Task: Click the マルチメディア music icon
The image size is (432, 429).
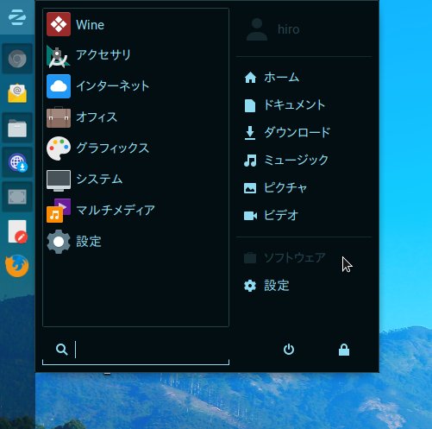Action: (59, 211)
